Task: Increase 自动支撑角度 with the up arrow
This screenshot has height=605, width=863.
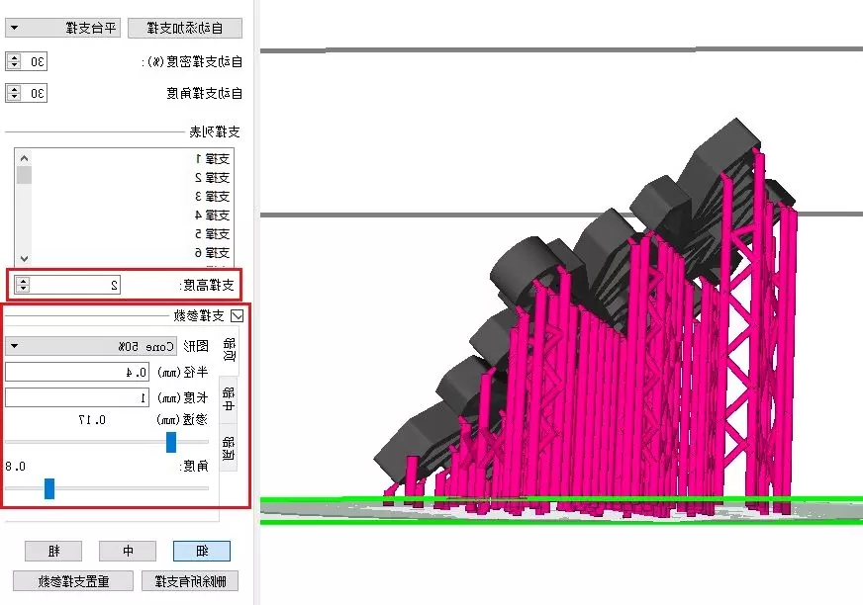Action: (14, 89)
